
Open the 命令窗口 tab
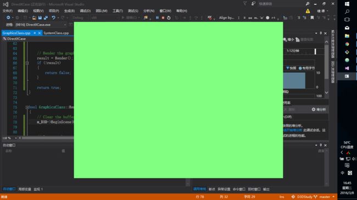point(239,189)
